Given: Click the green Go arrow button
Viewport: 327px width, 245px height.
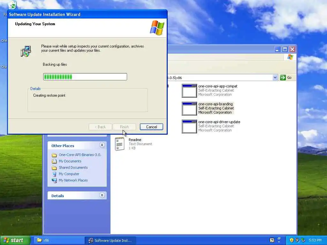Looking at the screenshot, I should point(283,78).
